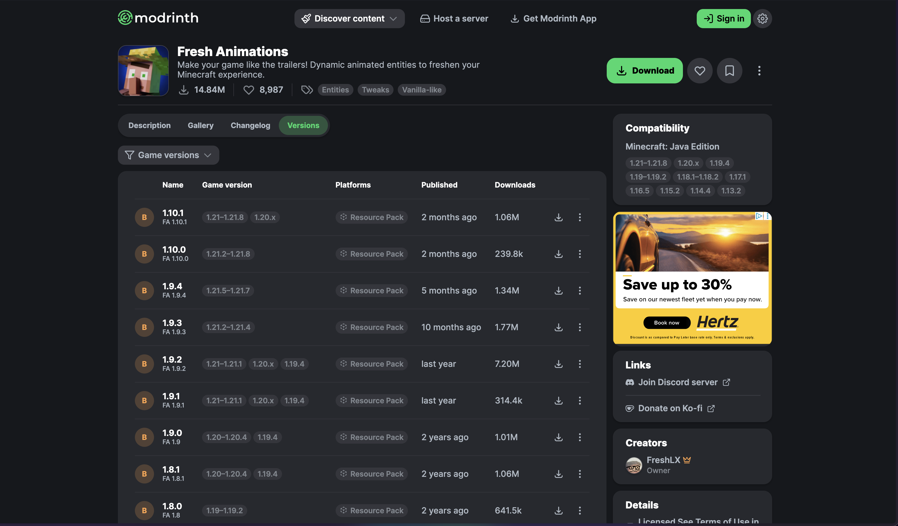Expand the Game versions filter
The width and height of the screenshot is (898, 526).
(168, 155)
